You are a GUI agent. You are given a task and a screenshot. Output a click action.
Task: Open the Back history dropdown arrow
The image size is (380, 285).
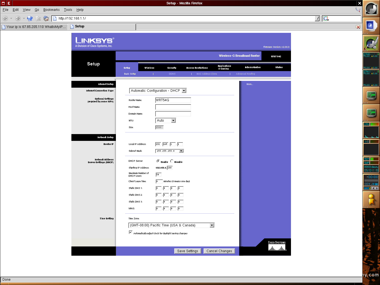pyautogui.click(x=11, y=18)
